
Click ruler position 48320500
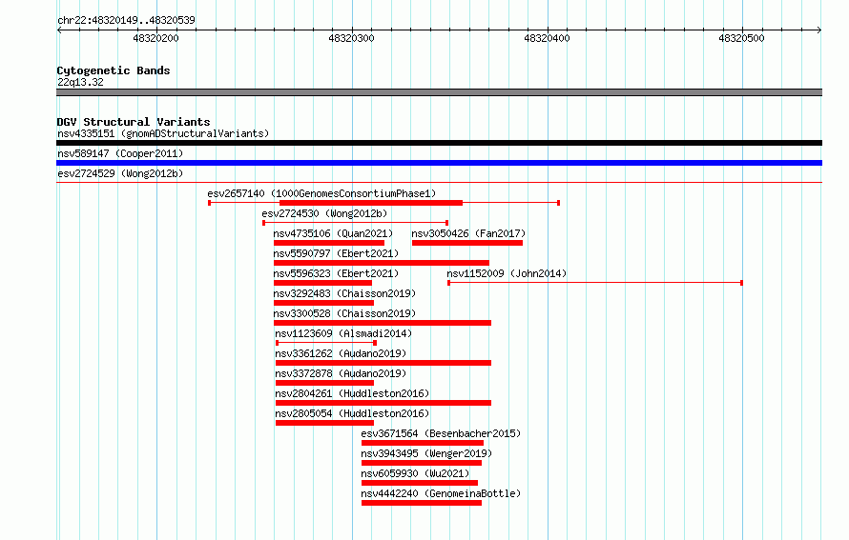click(742, 38)
